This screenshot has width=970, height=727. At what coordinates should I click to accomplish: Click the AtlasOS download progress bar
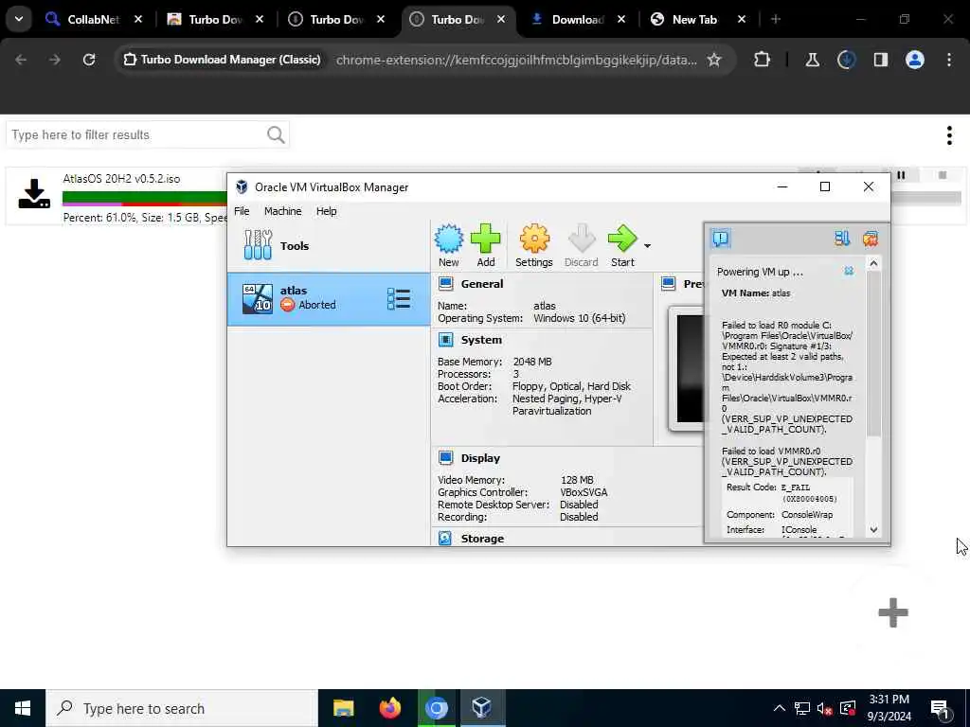point(145,199)
